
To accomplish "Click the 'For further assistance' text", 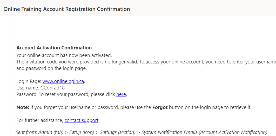I will (x=39, y=120).
